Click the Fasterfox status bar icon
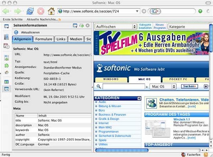 coord(183,154)
